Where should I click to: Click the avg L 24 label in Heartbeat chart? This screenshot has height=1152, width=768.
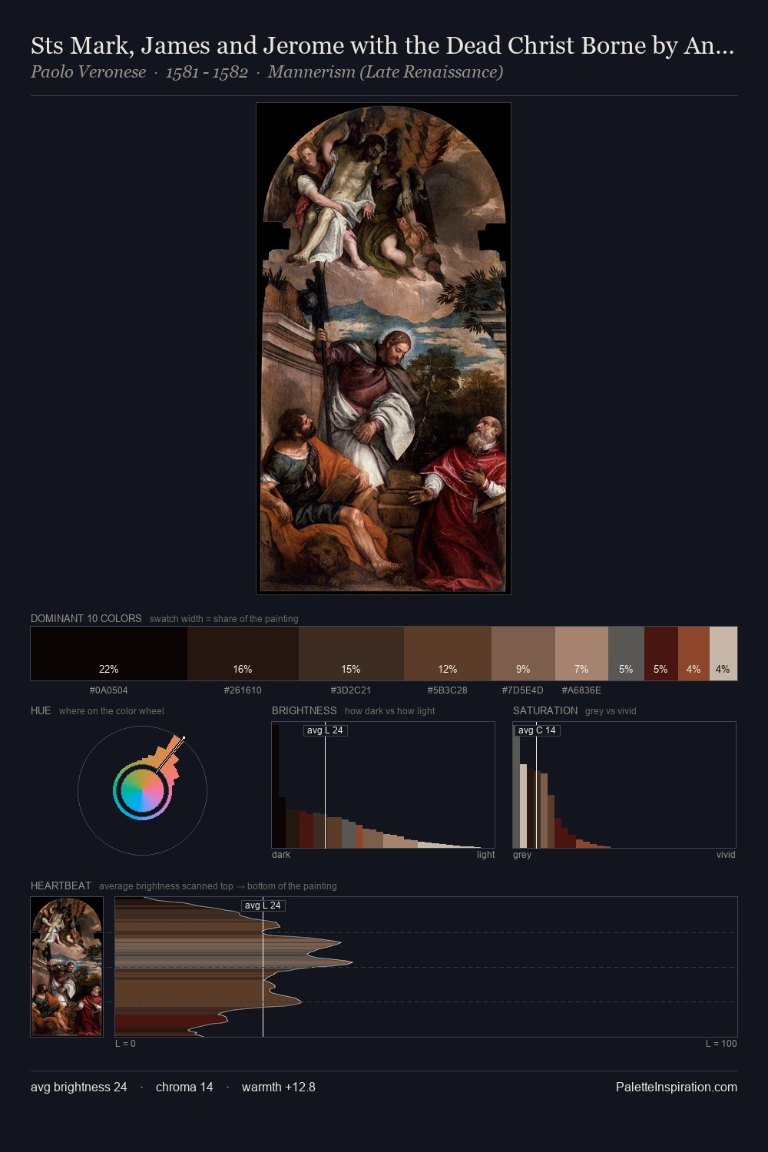[x=263, y=905]
